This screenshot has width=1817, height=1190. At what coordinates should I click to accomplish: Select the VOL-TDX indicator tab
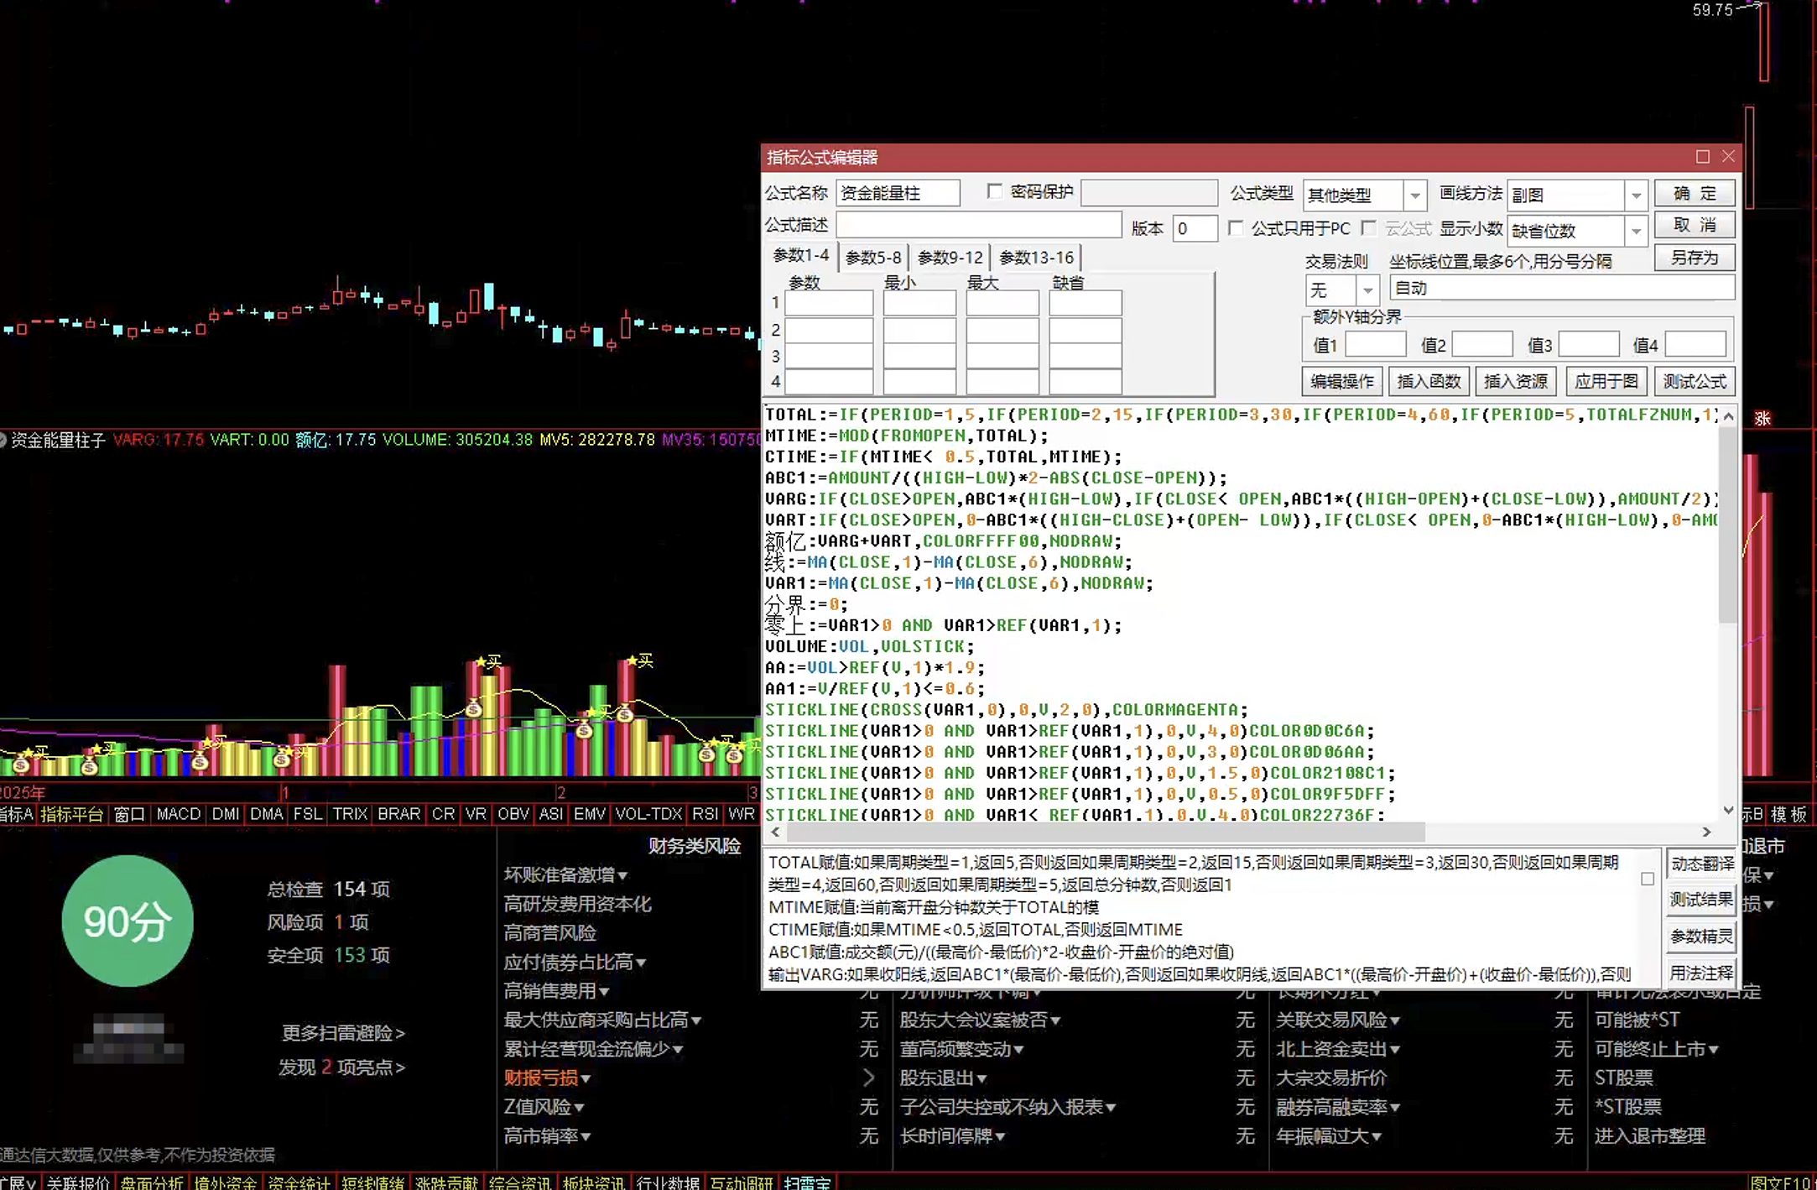point(648,814)
